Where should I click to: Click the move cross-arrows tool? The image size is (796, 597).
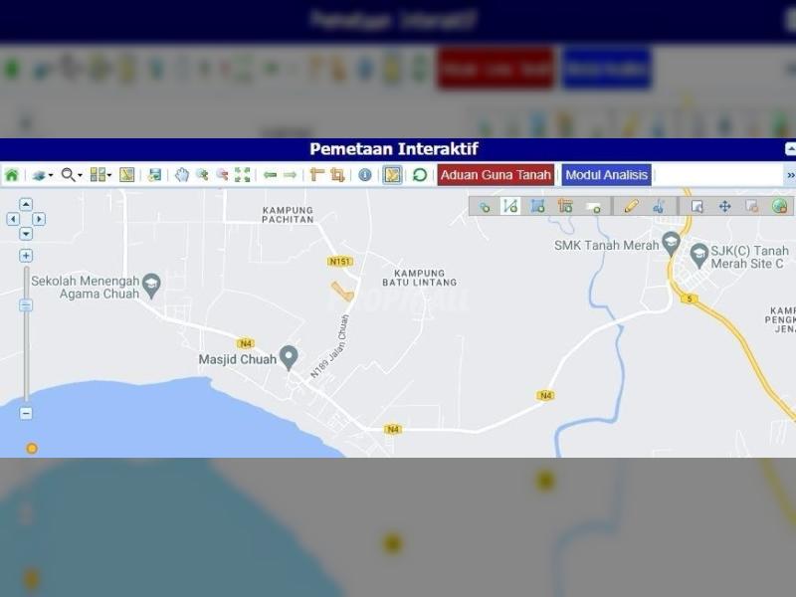pyautogui.click(x=724, y=206)
